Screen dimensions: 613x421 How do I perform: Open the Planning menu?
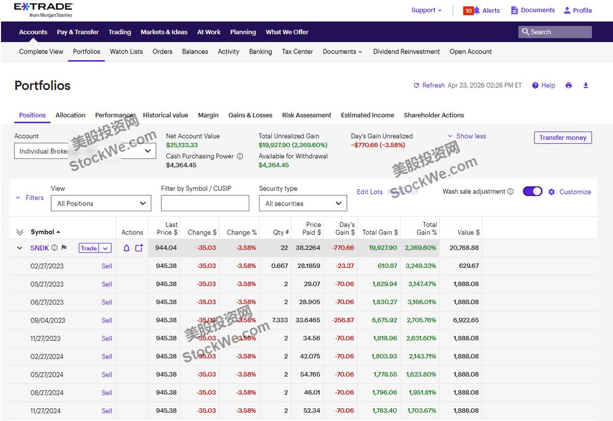coord(243,32)
